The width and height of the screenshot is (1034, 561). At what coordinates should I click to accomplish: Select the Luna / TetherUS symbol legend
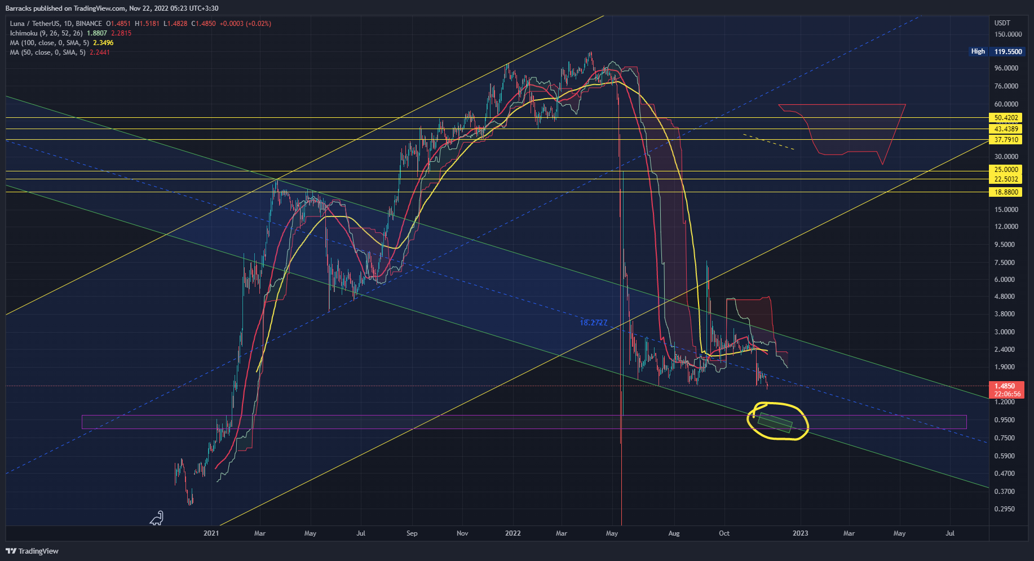point(56,24)
